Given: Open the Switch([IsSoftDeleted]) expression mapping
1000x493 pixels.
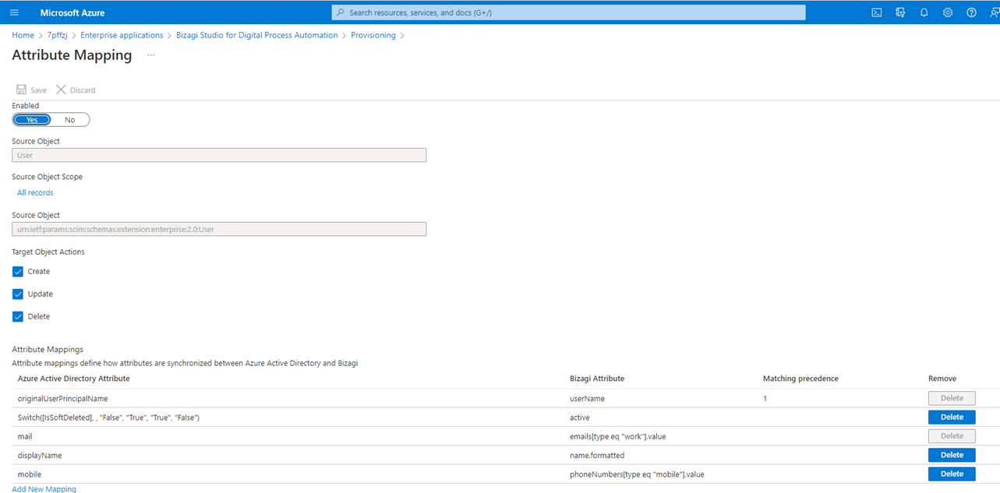Looking at the screenshot, I should pos(108,417).
